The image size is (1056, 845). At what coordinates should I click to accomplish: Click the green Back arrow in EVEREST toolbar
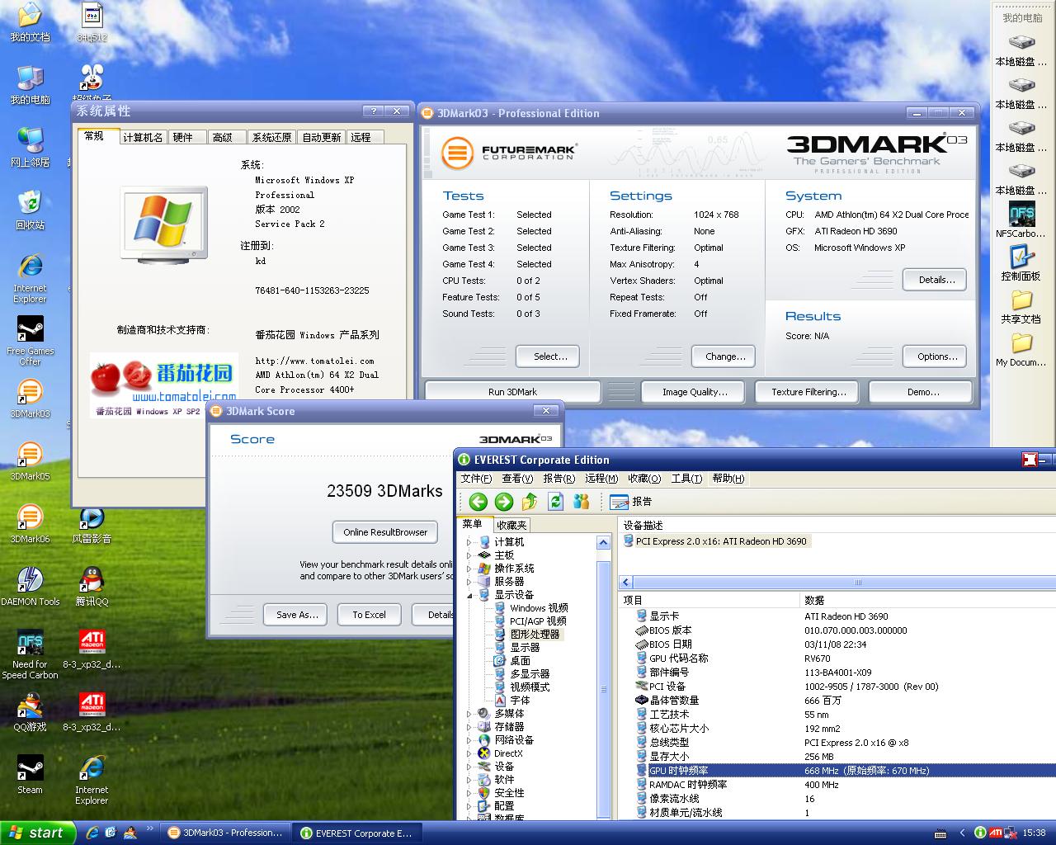pyautogui.click(x=478, y=502)
